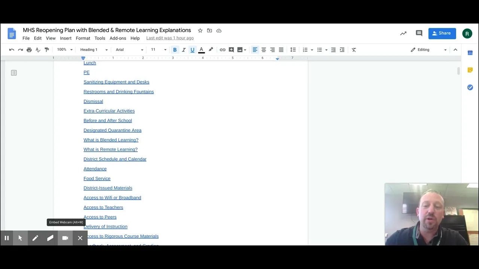Toggle Embed Webcam camera icon
The height and width of the screenshot is (269, 479).
point(65,238)
